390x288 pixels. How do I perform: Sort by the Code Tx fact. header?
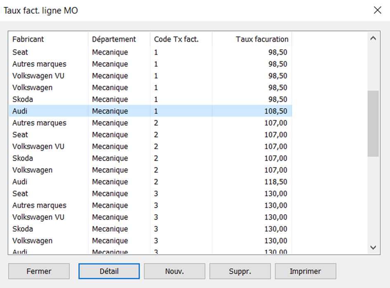click(181, 39)
